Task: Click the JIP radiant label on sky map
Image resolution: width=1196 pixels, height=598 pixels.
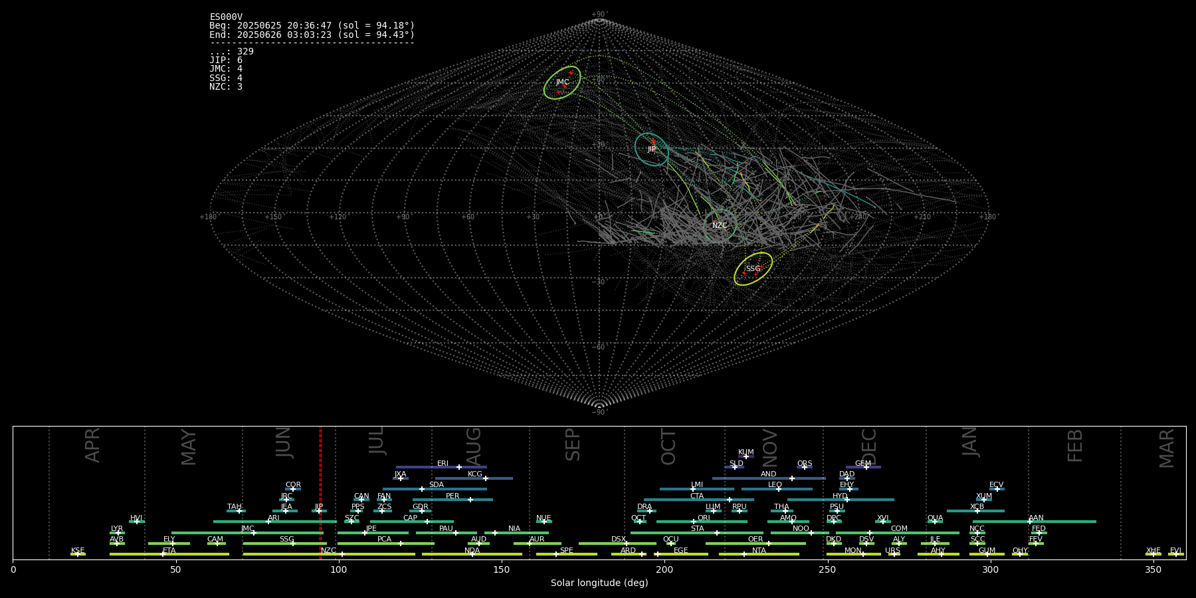Action: click(651, 149)
